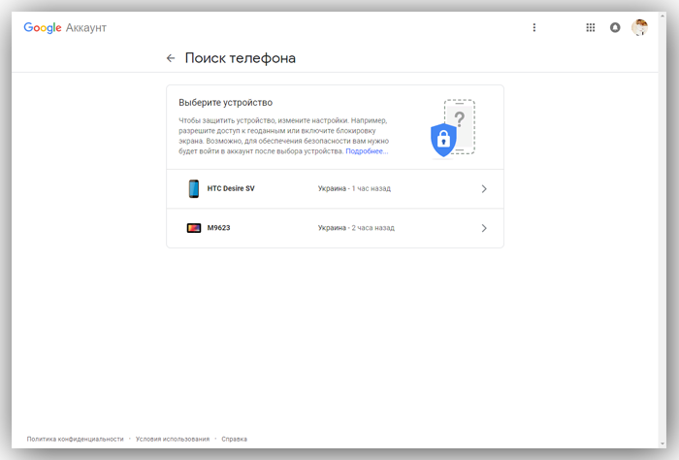Open the Google apps grid

590,28
